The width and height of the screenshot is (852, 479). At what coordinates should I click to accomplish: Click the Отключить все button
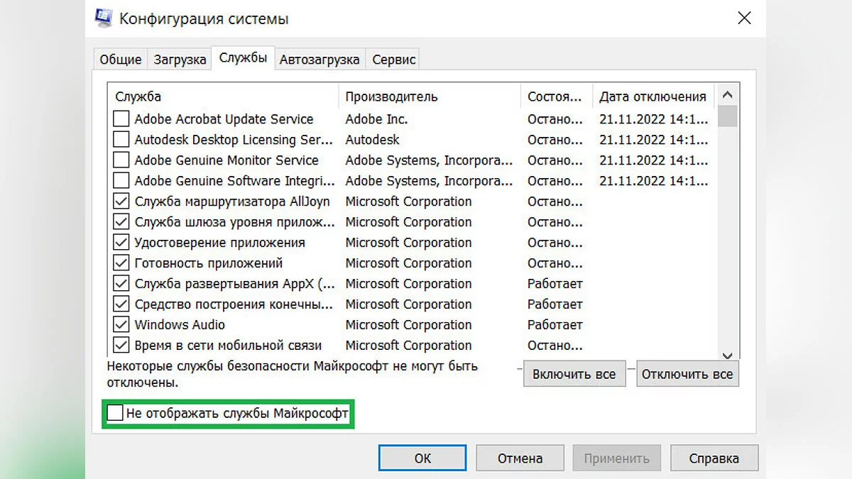[687, 374]
